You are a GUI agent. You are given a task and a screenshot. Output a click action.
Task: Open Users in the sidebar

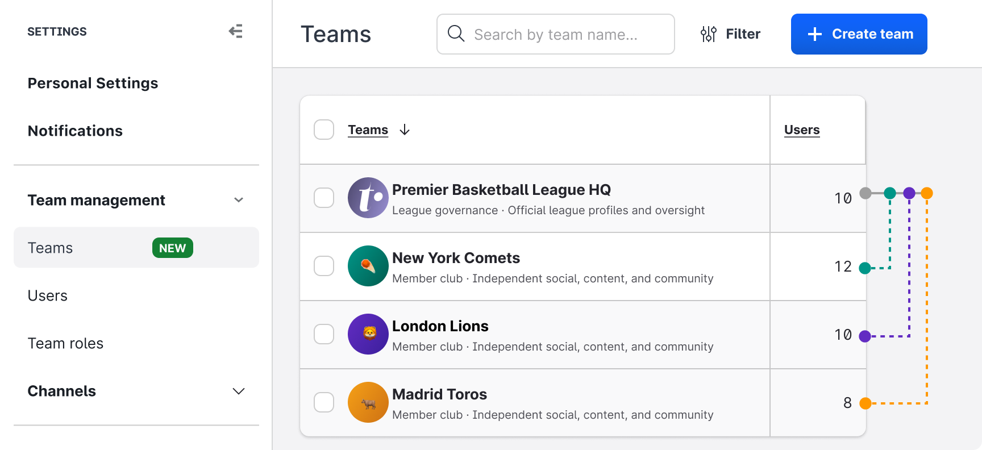[48, 295]
